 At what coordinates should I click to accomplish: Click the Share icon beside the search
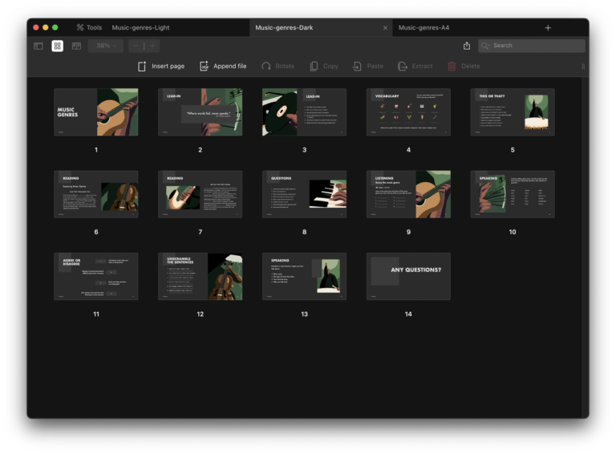click(467, 46)
